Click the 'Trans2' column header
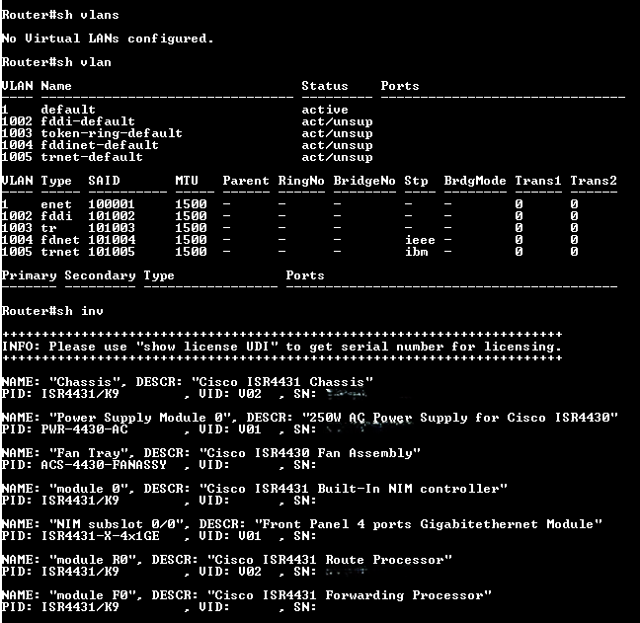 coord(594,181)
